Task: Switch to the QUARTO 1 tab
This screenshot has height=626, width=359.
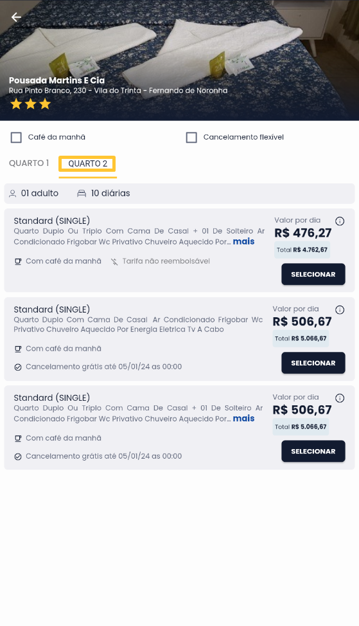Action: 29,163
